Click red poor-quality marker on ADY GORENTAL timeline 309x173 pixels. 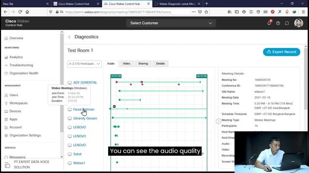point(117,82)
